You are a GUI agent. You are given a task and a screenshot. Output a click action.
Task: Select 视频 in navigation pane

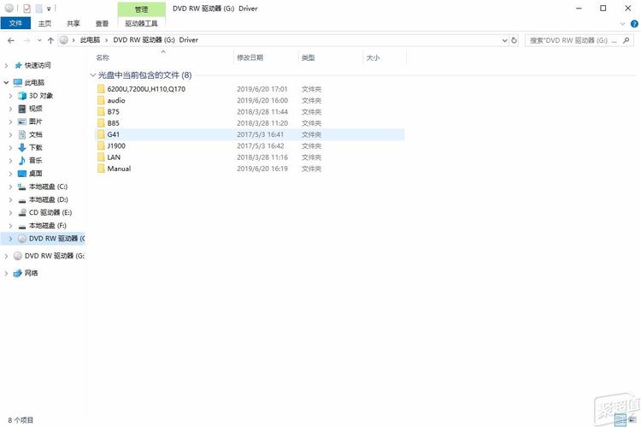36,109
